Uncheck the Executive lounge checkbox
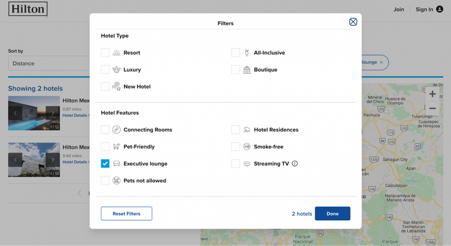 105,164
